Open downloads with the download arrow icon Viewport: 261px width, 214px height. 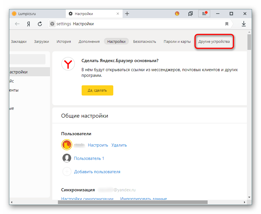(244, 24)
